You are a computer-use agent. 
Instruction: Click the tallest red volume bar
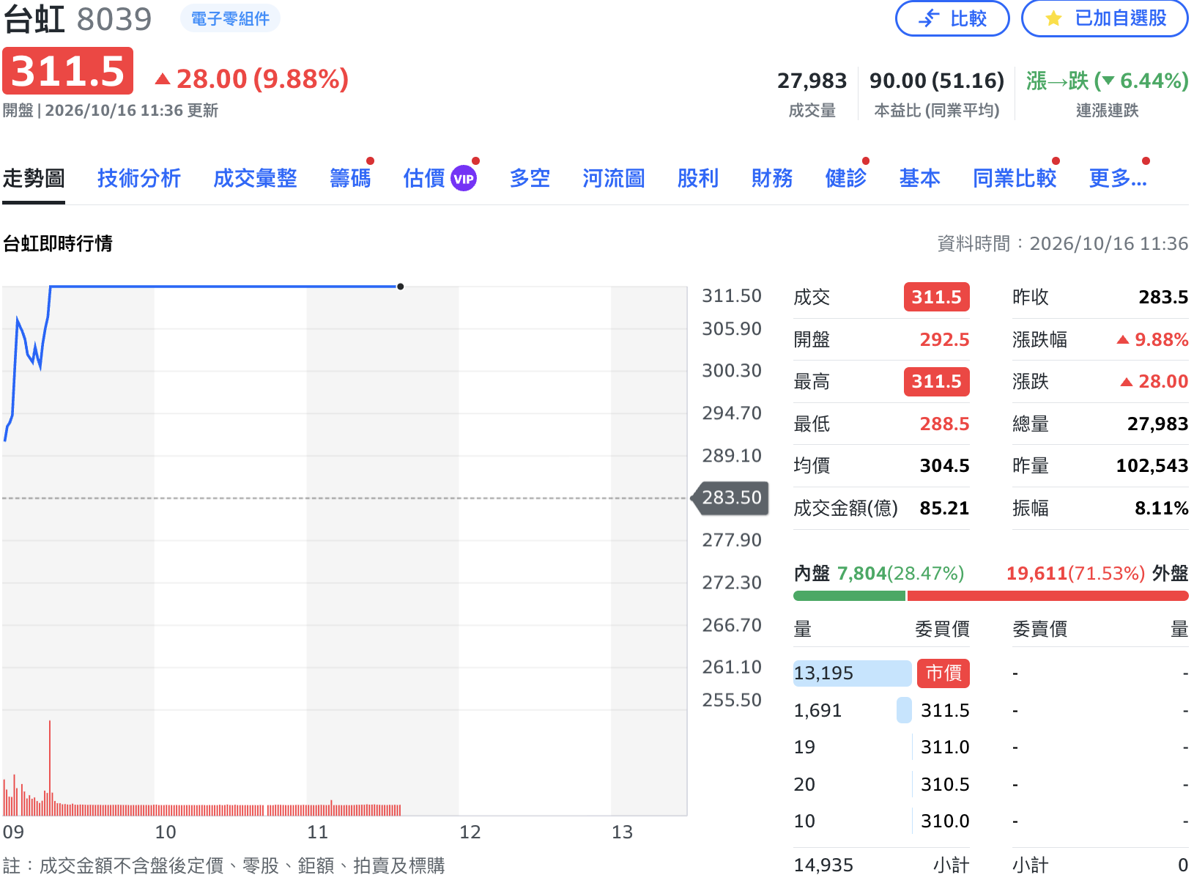pyautogui.click(x=50, y=767)
